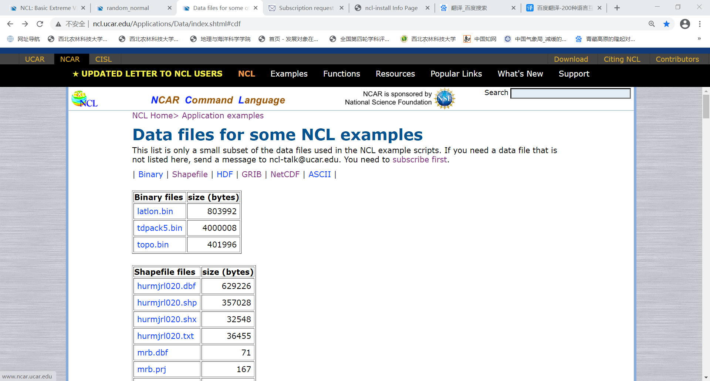The height and width of the screenshot is (381, 710).
Task: Open the user profile avatar icon
Action: (x=685, y=24)
